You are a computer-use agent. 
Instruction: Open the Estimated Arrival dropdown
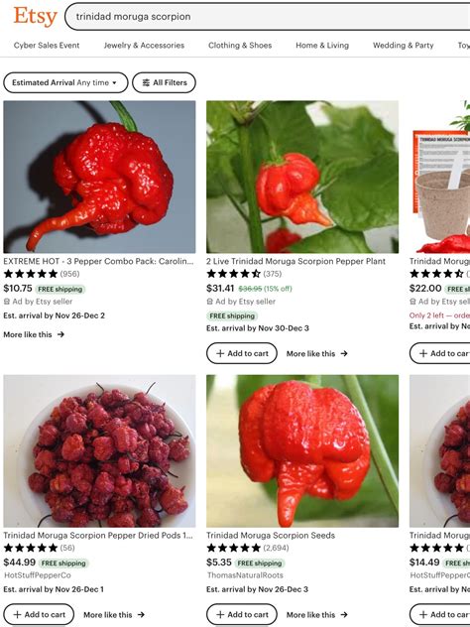tap(65, 82)
